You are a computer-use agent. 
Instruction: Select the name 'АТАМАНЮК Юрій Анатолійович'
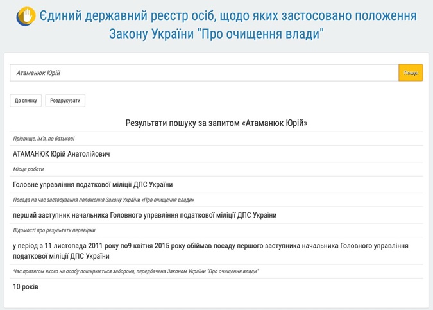(62, 154)
